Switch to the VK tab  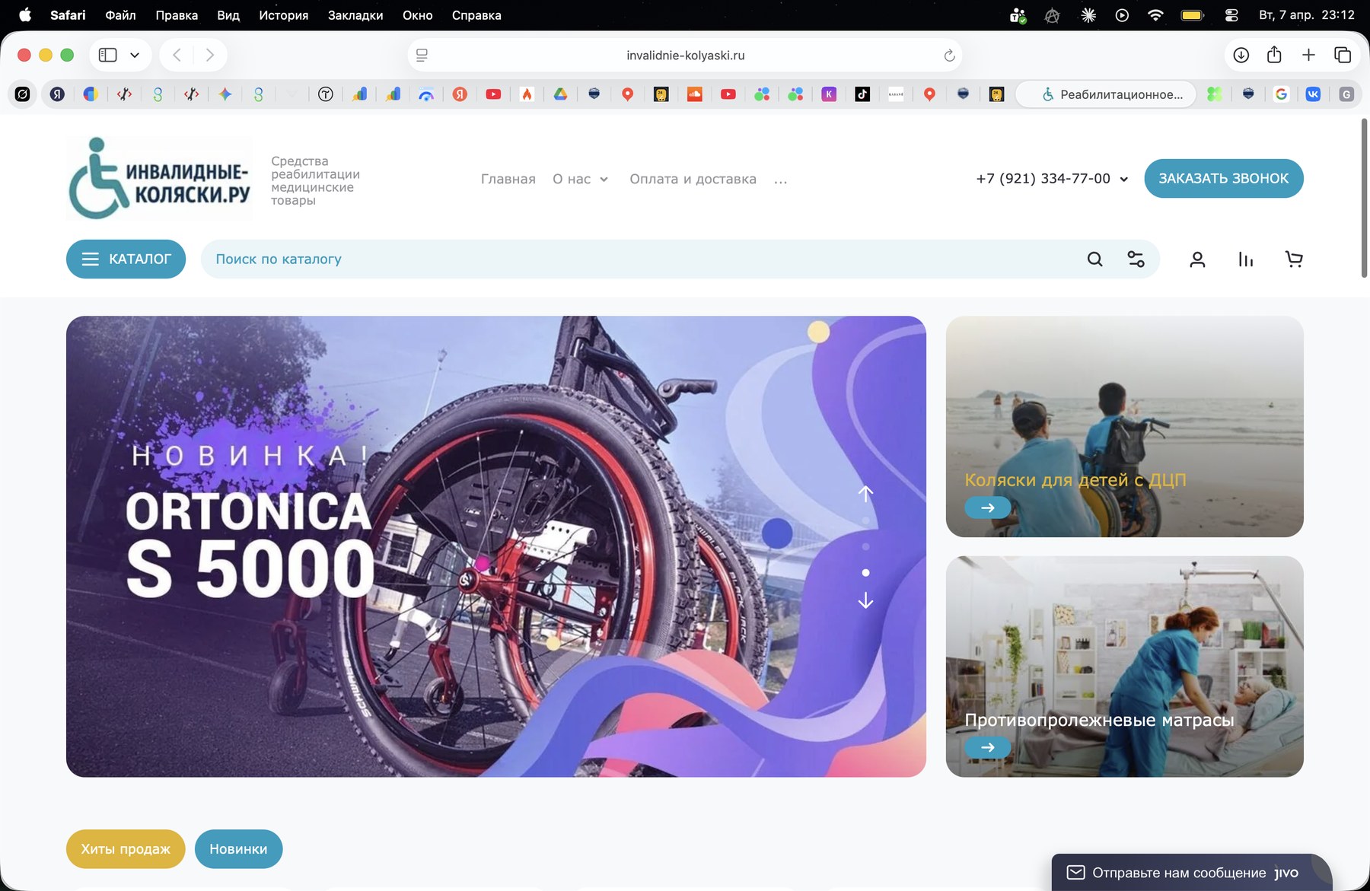(1313, 94)
